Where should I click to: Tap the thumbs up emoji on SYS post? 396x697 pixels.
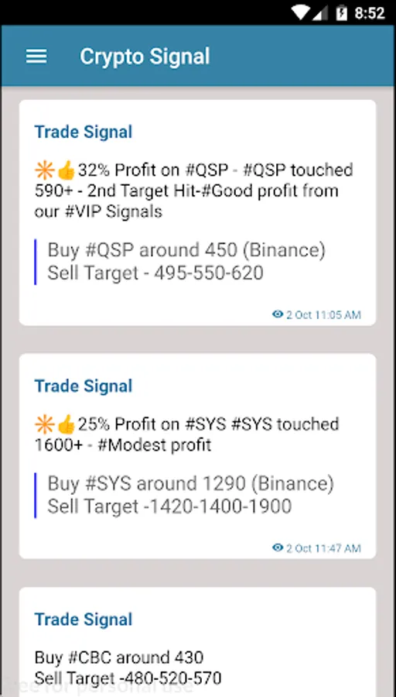[x=67, y=424]
